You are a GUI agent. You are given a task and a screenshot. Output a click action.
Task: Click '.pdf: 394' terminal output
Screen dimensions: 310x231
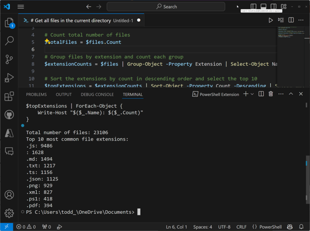pyautogui.click(x=39, y=205)
